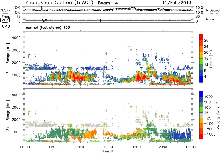
Task: Click the 'Time UT' axis label
Action: pyautogui.click(x=108, y=151)
